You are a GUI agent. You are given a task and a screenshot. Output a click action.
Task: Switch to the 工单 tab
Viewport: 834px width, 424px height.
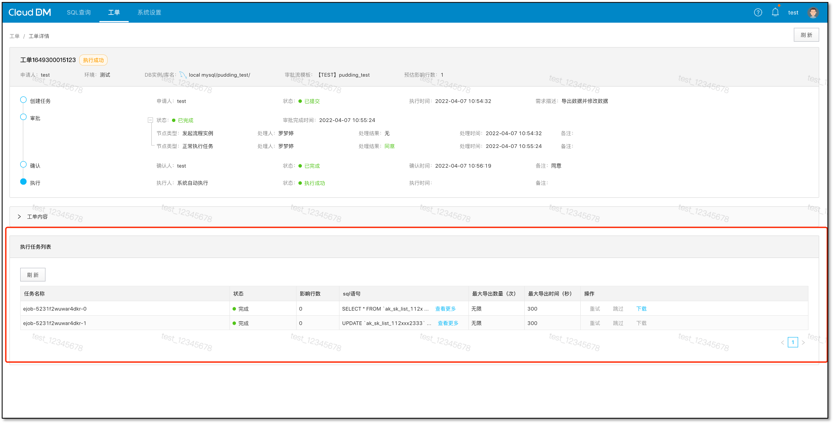coord(114,12)
